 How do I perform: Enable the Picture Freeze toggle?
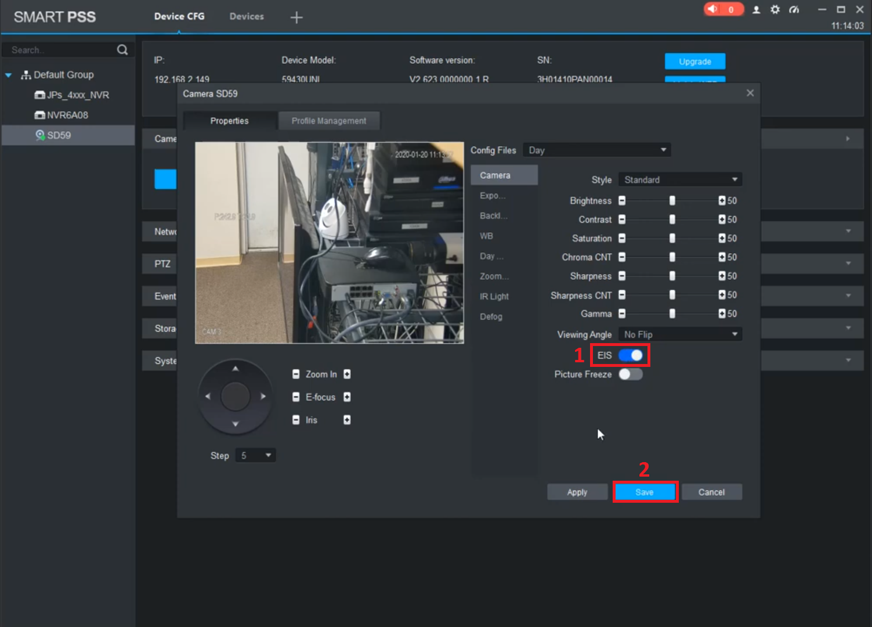click(x=631, y=374)
